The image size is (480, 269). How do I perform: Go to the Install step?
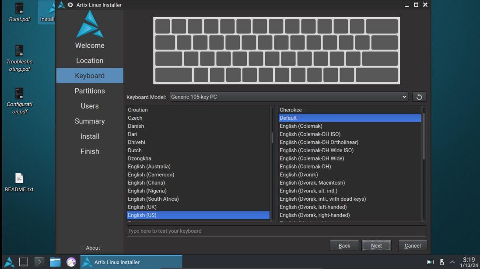pyautogui.click(x=90, y=136)
